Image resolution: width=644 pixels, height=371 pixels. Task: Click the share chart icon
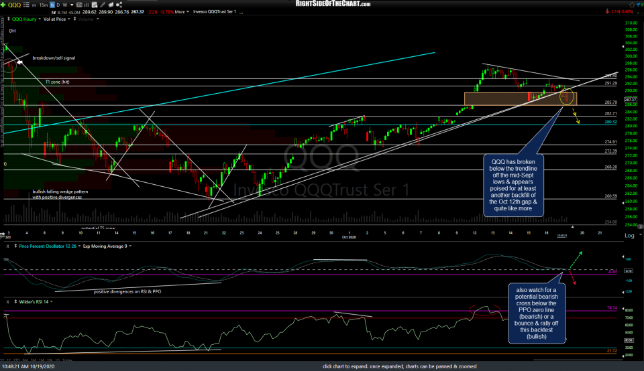[x=119, y=5]
